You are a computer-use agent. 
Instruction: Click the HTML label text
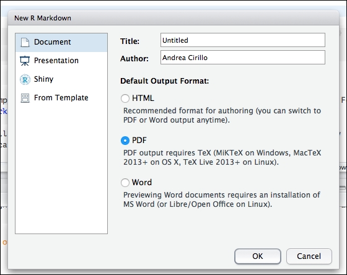pos(143,98)
